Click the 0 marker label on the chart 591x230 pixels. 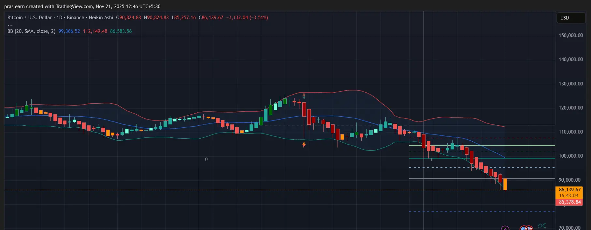click(206, 160)
